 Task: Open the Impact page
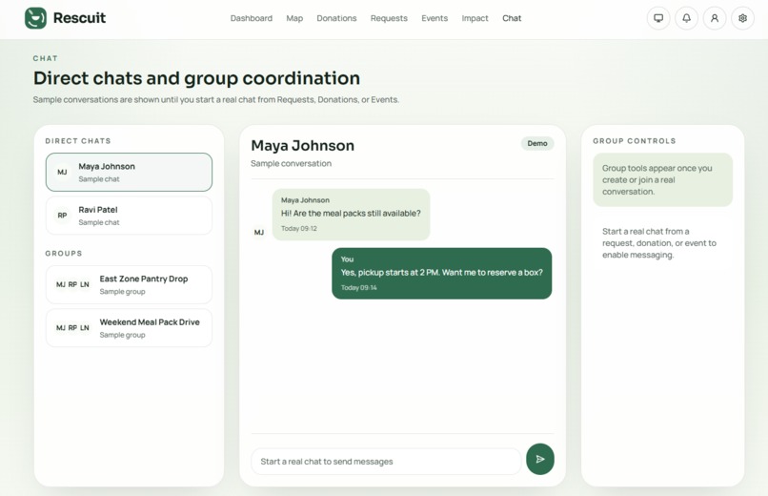pyautogui.click(x=475, y=18)
